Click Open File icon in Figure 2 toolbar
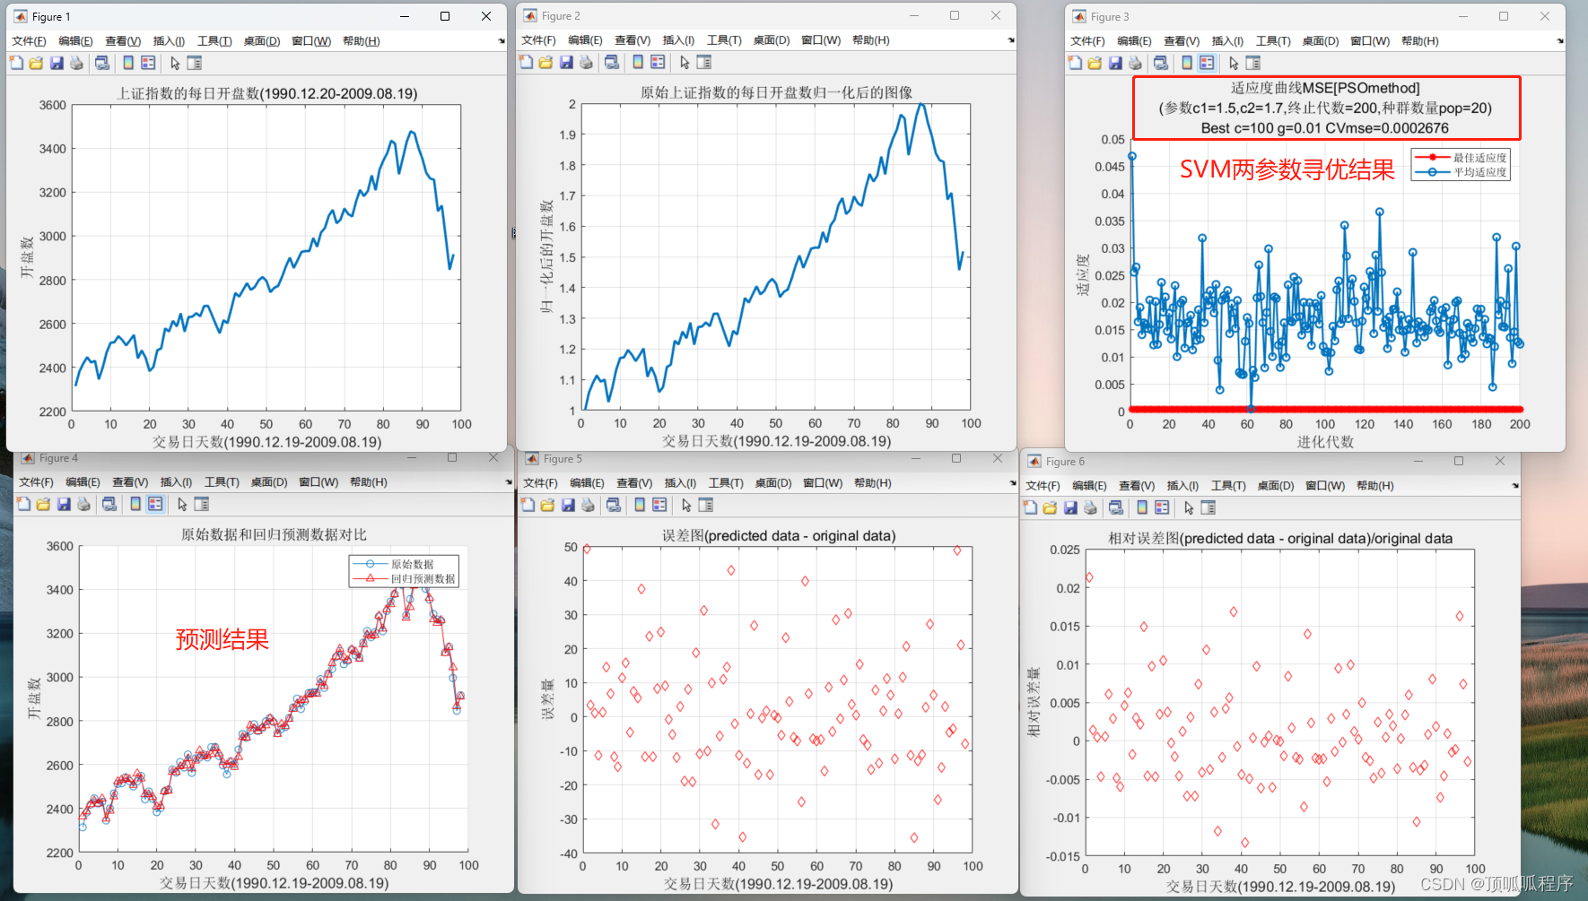 pyautogui.click(x=545, y=62)
